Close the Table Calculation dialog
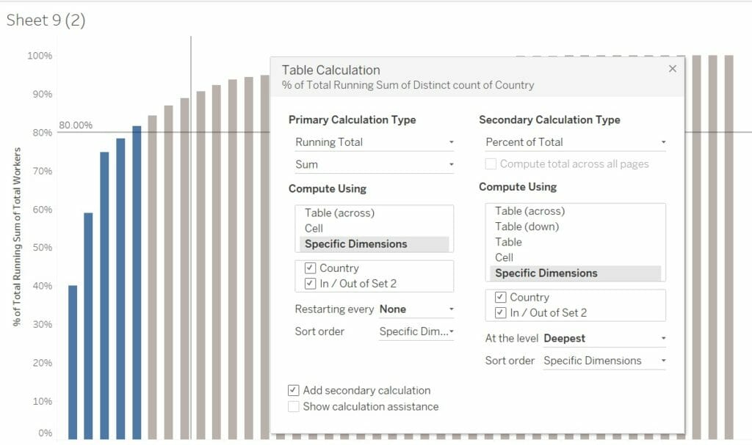Viewport: 752px width, 445px height. coord(672,69)
